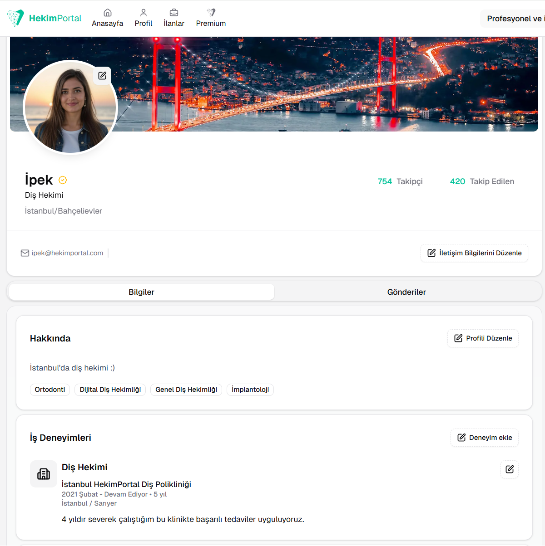
Task: Open the Premium diamond section
Action: (211, 18)
